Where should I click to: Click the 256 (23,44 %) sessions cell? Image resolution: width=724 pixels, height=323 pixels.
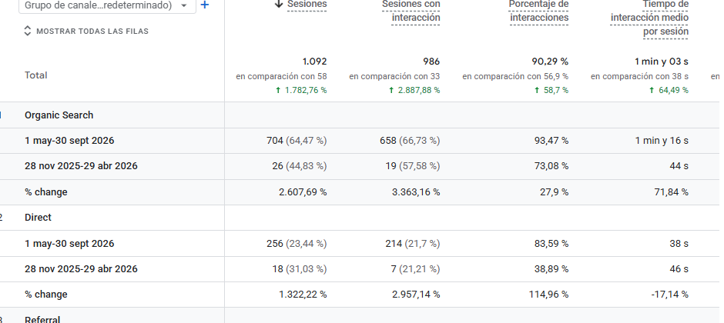(297, 244)
